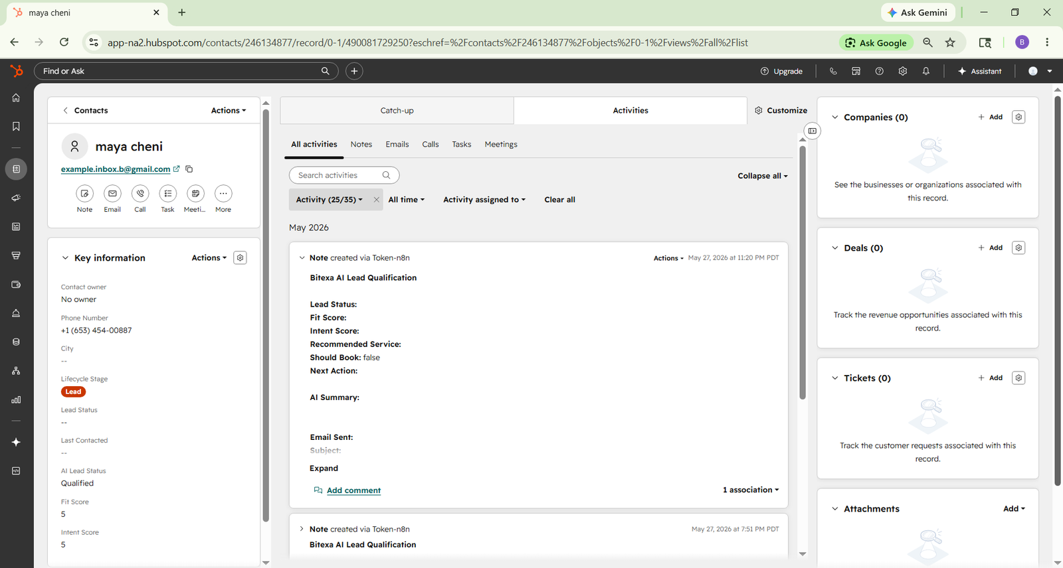Open Settings gear in top bar
1063x568 pixels.
pos(903,71)
